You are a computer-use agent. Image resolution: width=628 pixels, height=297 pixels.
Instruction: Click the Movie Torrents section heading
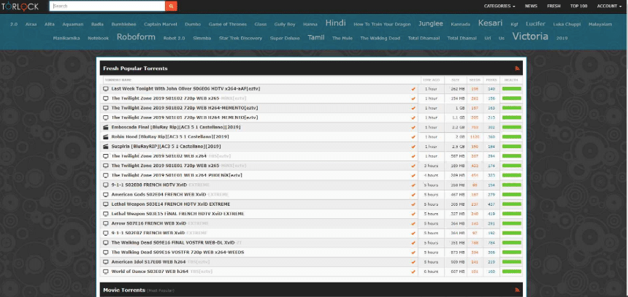[123, 290]
